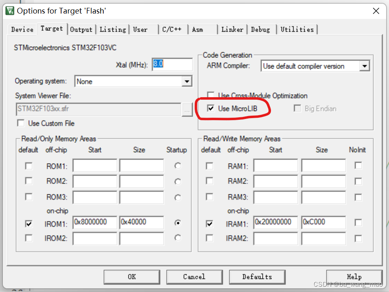Toggle Use Cross-Module Optimization checkbox

[x=211, y=95]
